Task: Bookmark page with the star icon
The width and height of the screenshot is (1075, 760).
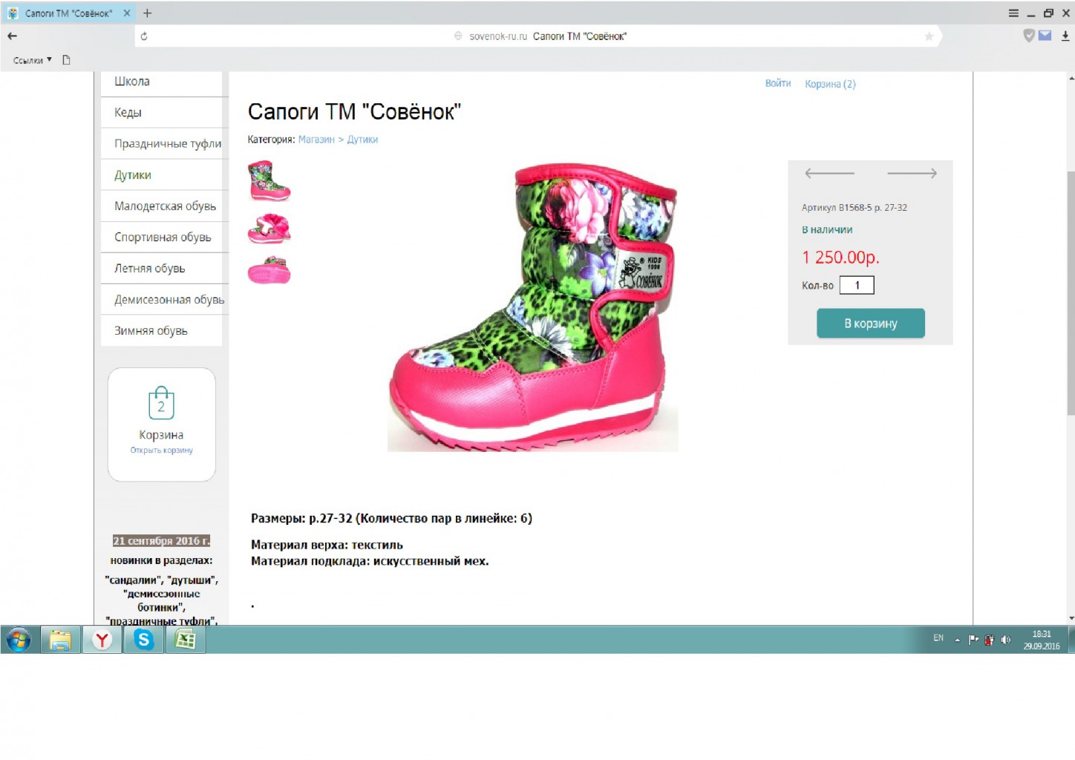Action: [929, 36]
